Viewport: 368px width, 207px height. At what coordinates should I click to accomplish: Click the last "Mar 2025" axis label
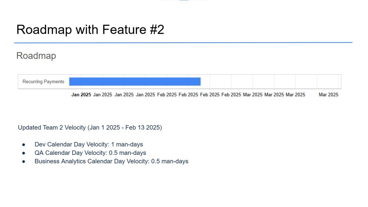click(328, 95)
